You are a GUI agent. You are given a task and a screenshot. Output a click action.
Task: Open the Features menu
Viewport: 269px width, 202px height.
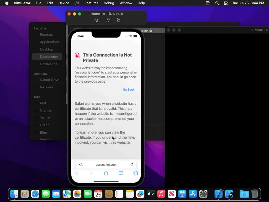coord(91,3)
